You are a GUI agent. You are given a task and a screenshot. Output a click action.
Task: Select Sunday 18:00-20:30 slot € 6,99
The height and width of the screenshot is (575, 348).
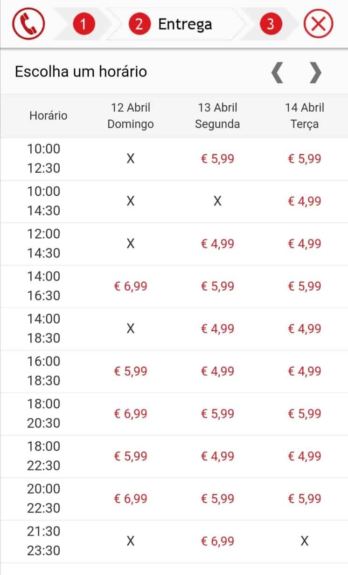[x=131, y=413]
